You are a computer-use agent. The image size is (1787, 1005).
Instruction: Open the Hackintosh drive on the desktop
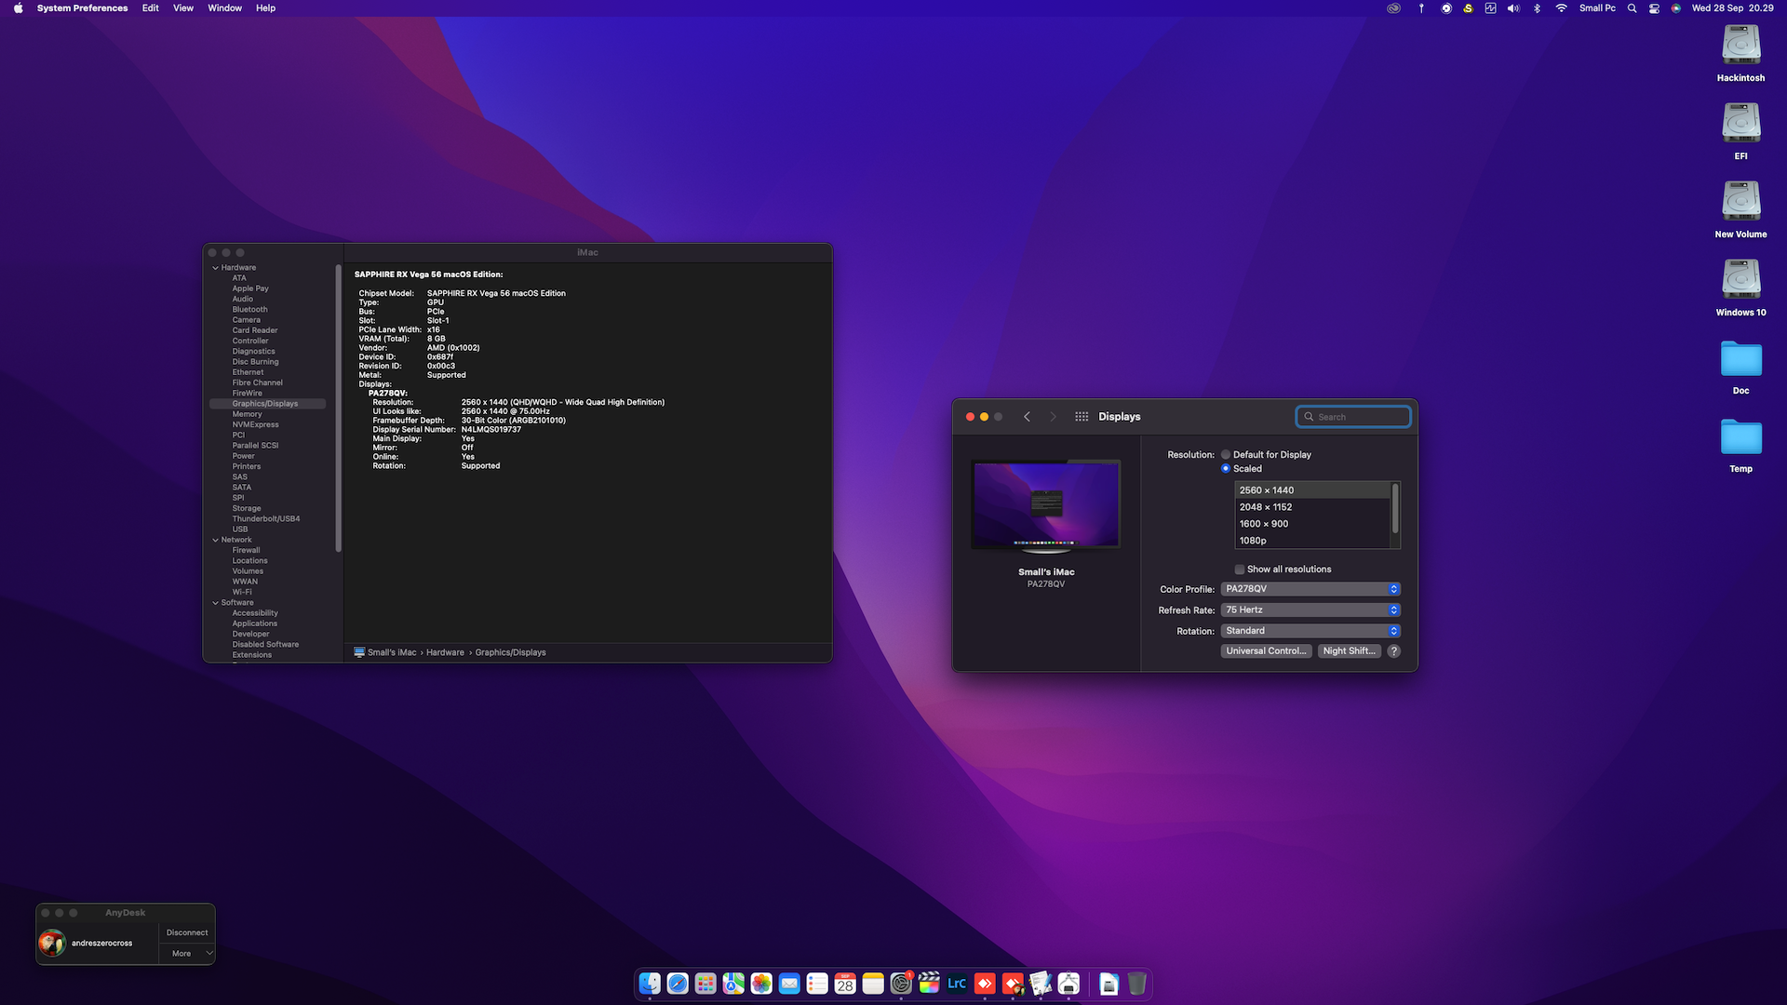tap(1740, 54)
